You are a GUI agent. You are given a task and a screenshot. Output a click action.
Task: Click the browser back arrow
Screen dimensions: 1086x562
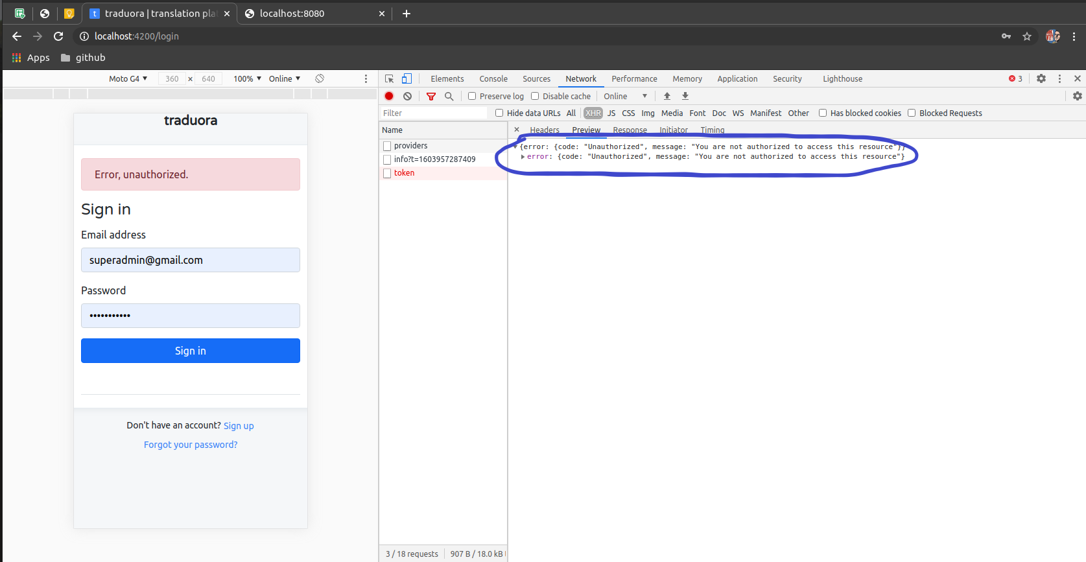pyautogui.click(x=17, y=36)
